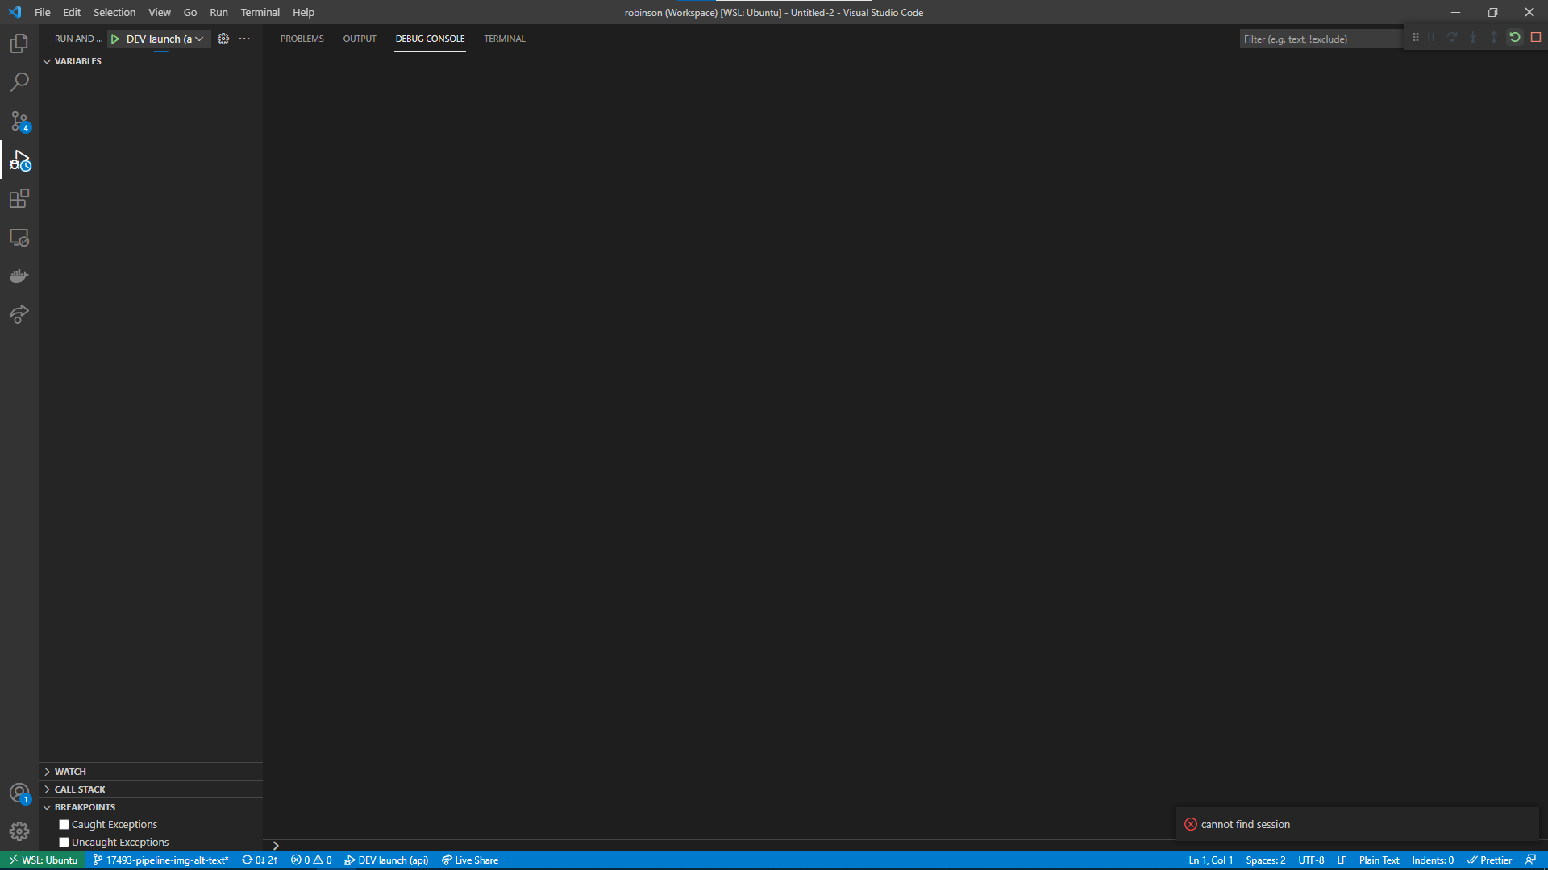
Task: Stop debugging with the red stop icon
Action: (1536, 37)
